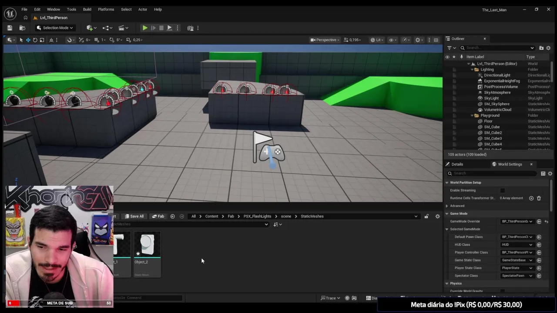The width and height of the screenshot is (557, 313).
Task: Open the quick add actor menu
Action: [x=91, y=28]
